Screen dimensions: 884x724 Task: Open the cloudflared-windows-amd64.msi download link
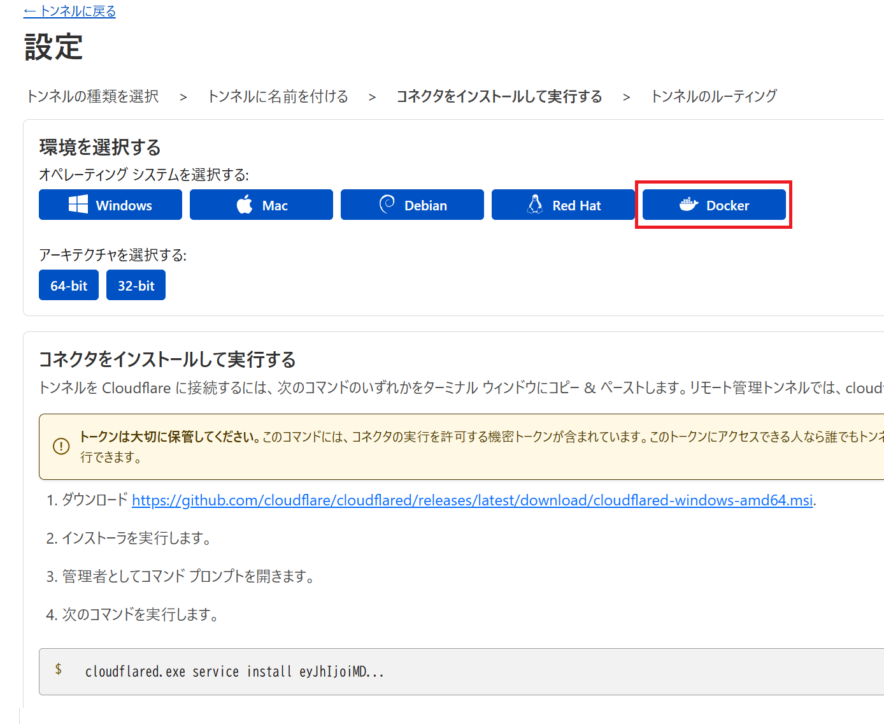(473, 500)
